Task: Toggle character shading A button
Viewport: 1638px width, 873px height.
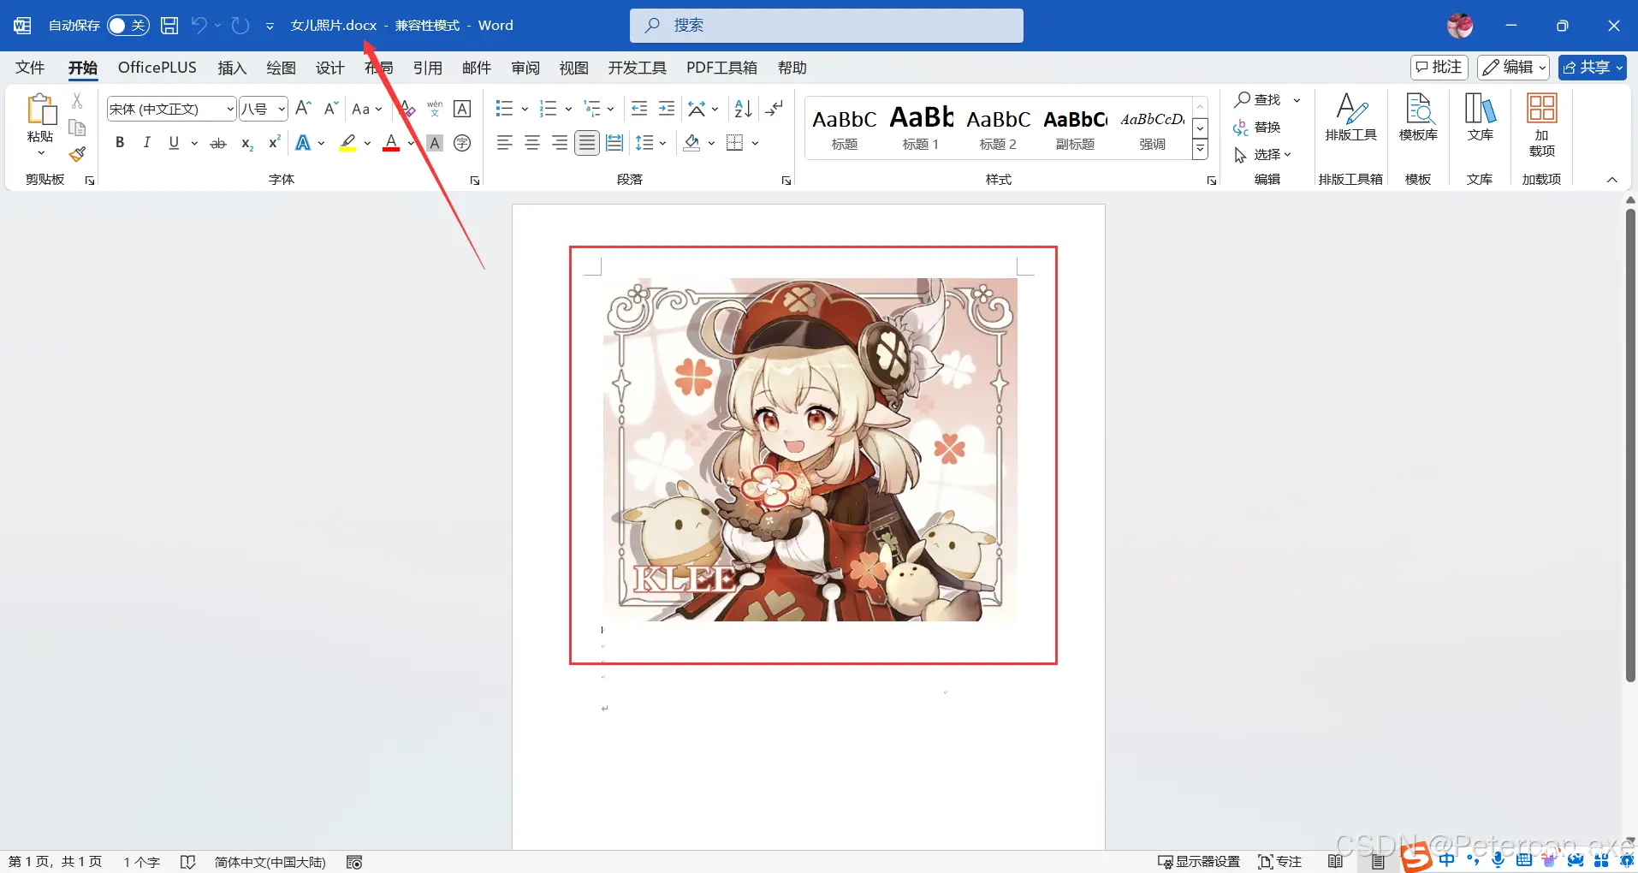Action: (435, 143)
